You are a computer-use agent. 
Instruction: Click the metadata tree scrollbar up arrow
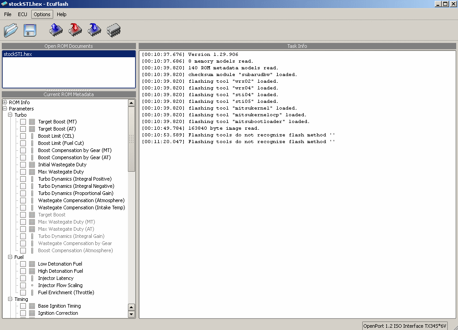coord(131,103)
